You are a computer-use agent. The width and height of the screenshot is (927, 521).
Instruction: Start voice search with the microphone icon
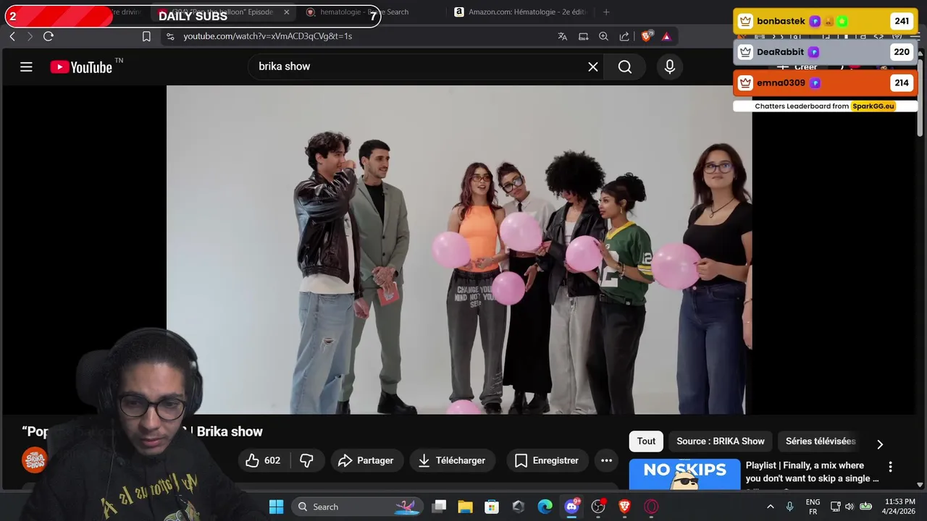[670, 67]
